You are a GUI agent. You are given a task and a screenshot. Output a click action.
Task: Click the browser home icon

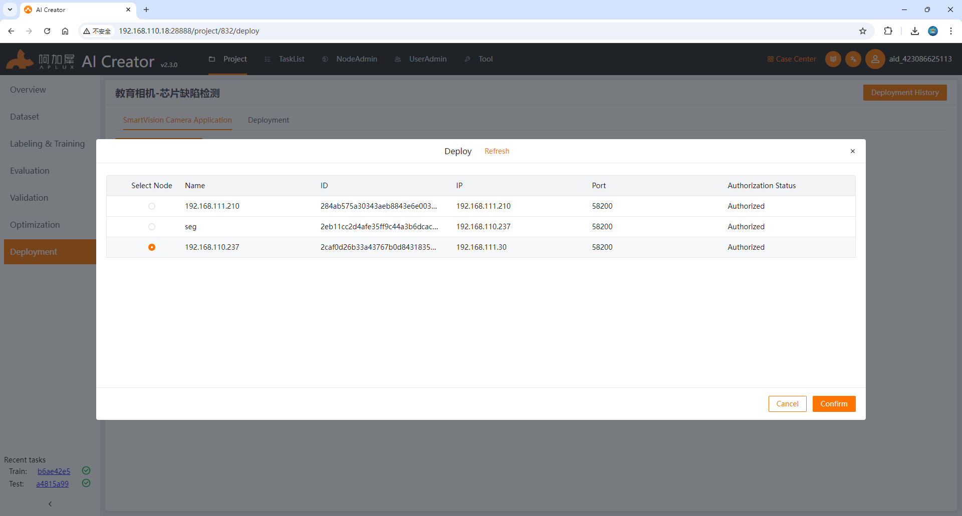pos(65,31)
